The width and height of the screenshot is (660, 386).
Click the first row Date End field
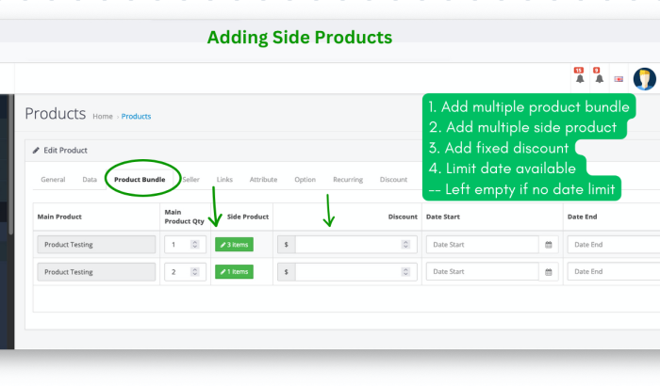[x=613, y=245]
